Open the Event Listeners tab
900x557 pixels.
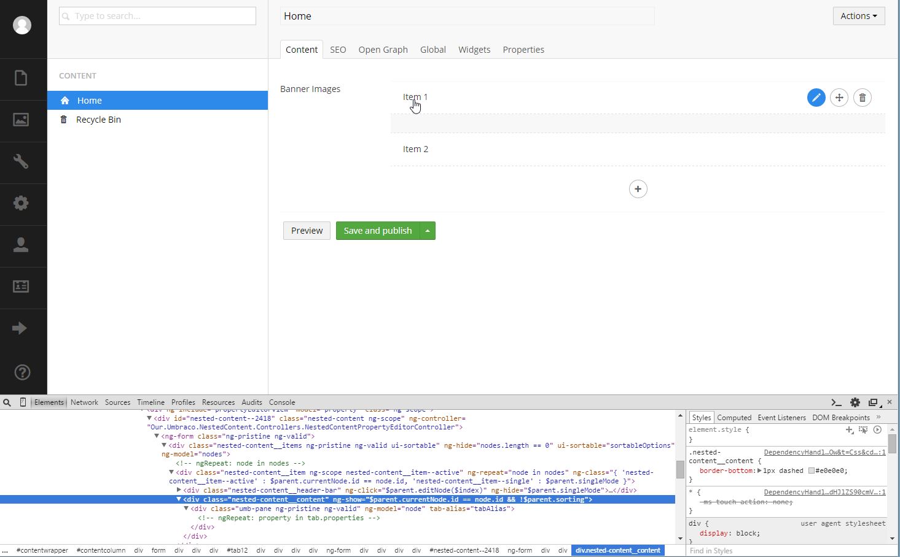781,418
